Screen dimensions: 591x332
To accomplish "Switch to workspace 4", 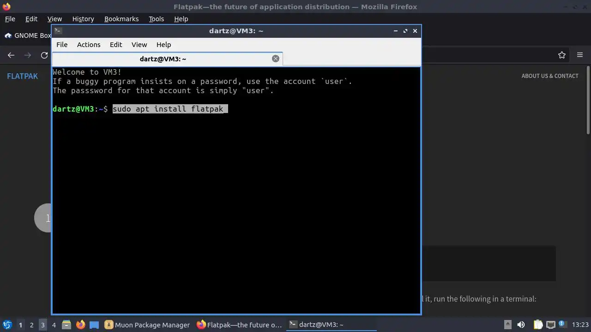I will click(x=54, y=325).
